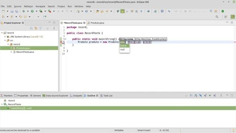The width and height of the screenshot is (236, 133).
Task: Click the Open Type folder icon
Action: 97,11
